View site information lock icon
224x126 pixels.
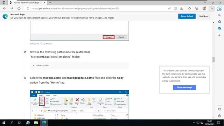pyautogui.click(x=28, y=8)
